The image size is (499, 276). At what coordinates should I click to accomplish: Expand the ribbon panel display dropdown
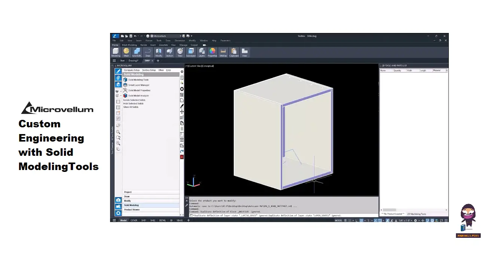pyautogui.click(x=205, y=45)
